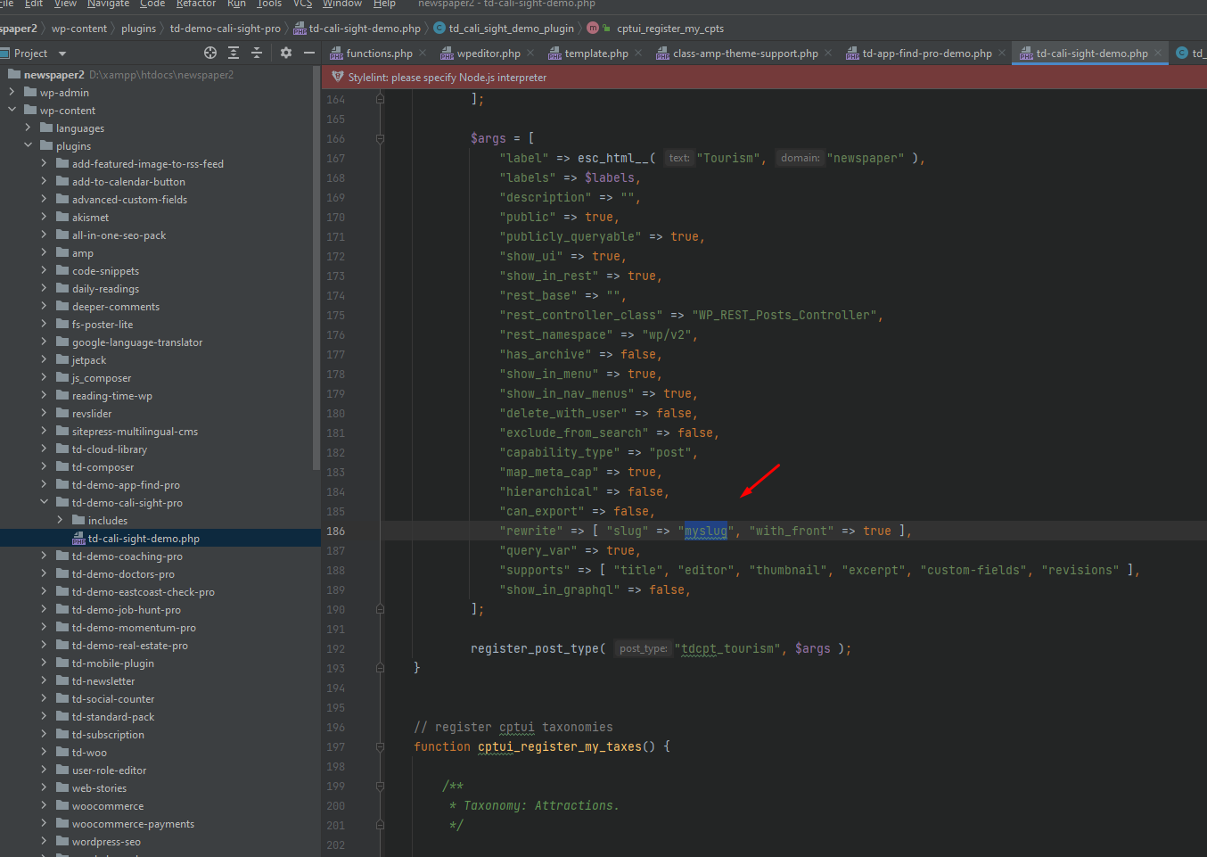Expand the woocommerce folder arrow
The width and height of the screenshot is (1207, 857).
point(44,805)
